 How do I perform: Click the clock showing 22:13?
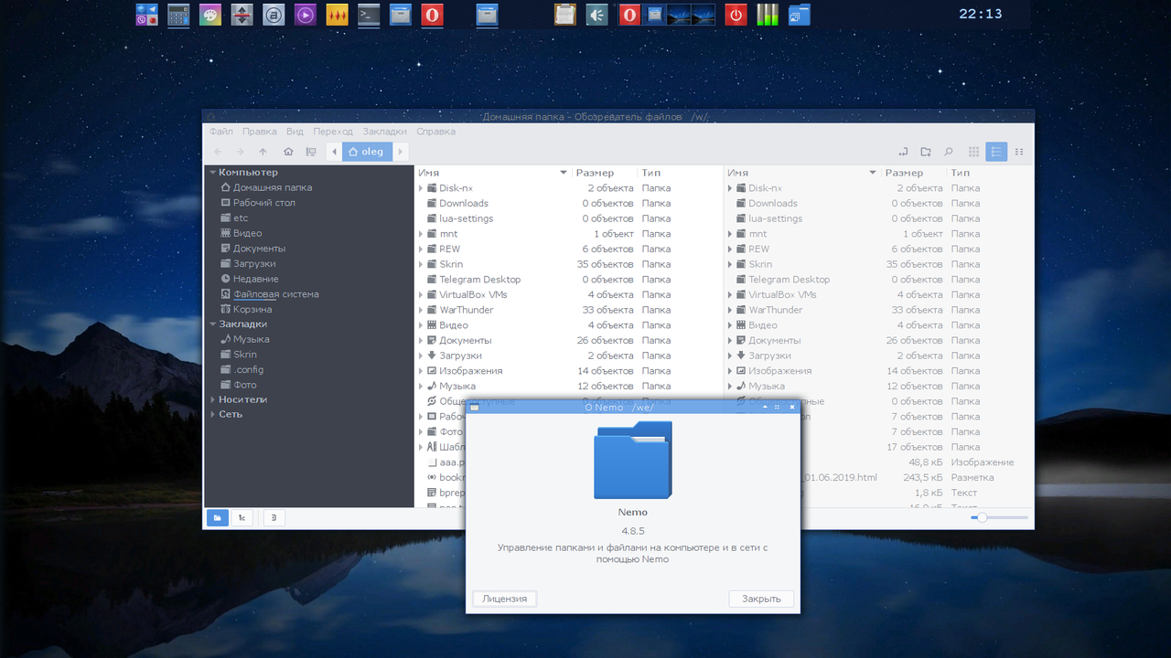pyautogui.click(x=981, y=14)
